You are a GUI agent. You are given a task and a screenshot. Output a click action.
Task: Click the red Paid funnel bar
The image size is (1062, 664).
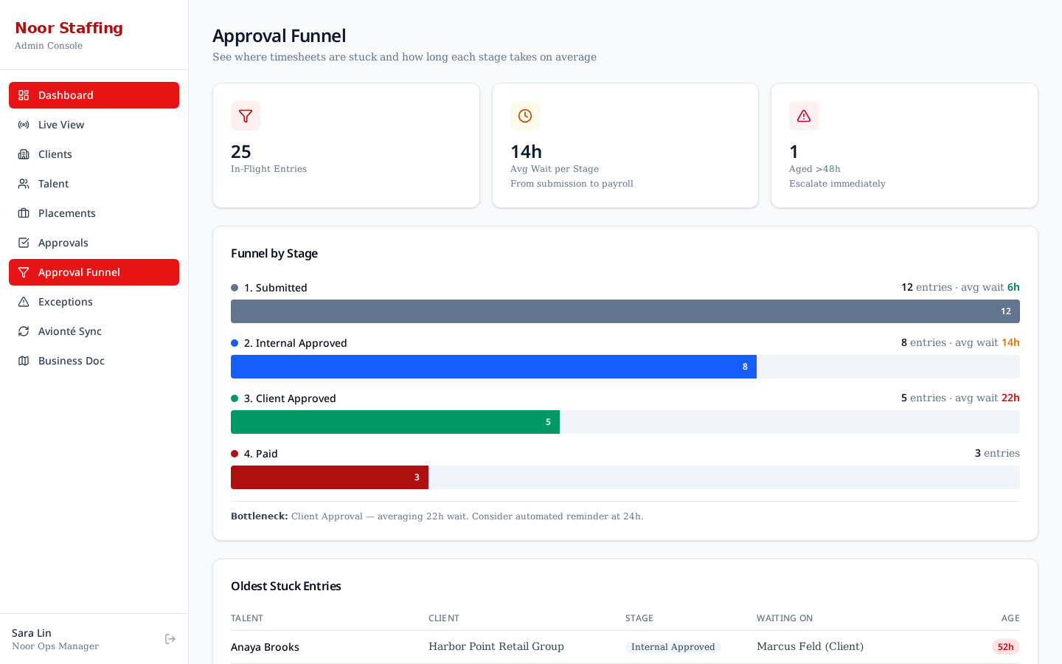click(x=330, y=477)
